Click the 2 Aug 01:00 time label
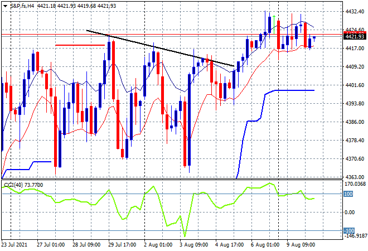Image resolution: width=368 pixels, height=251 pixels. (158, 245)
